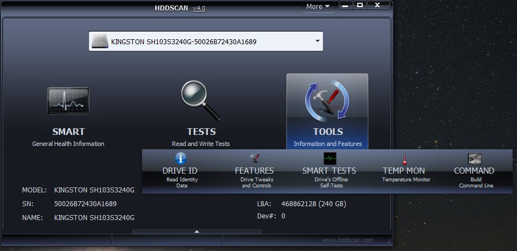Open the TEMP MON thermometer icon
517x251 pixels.
[405, 158]
